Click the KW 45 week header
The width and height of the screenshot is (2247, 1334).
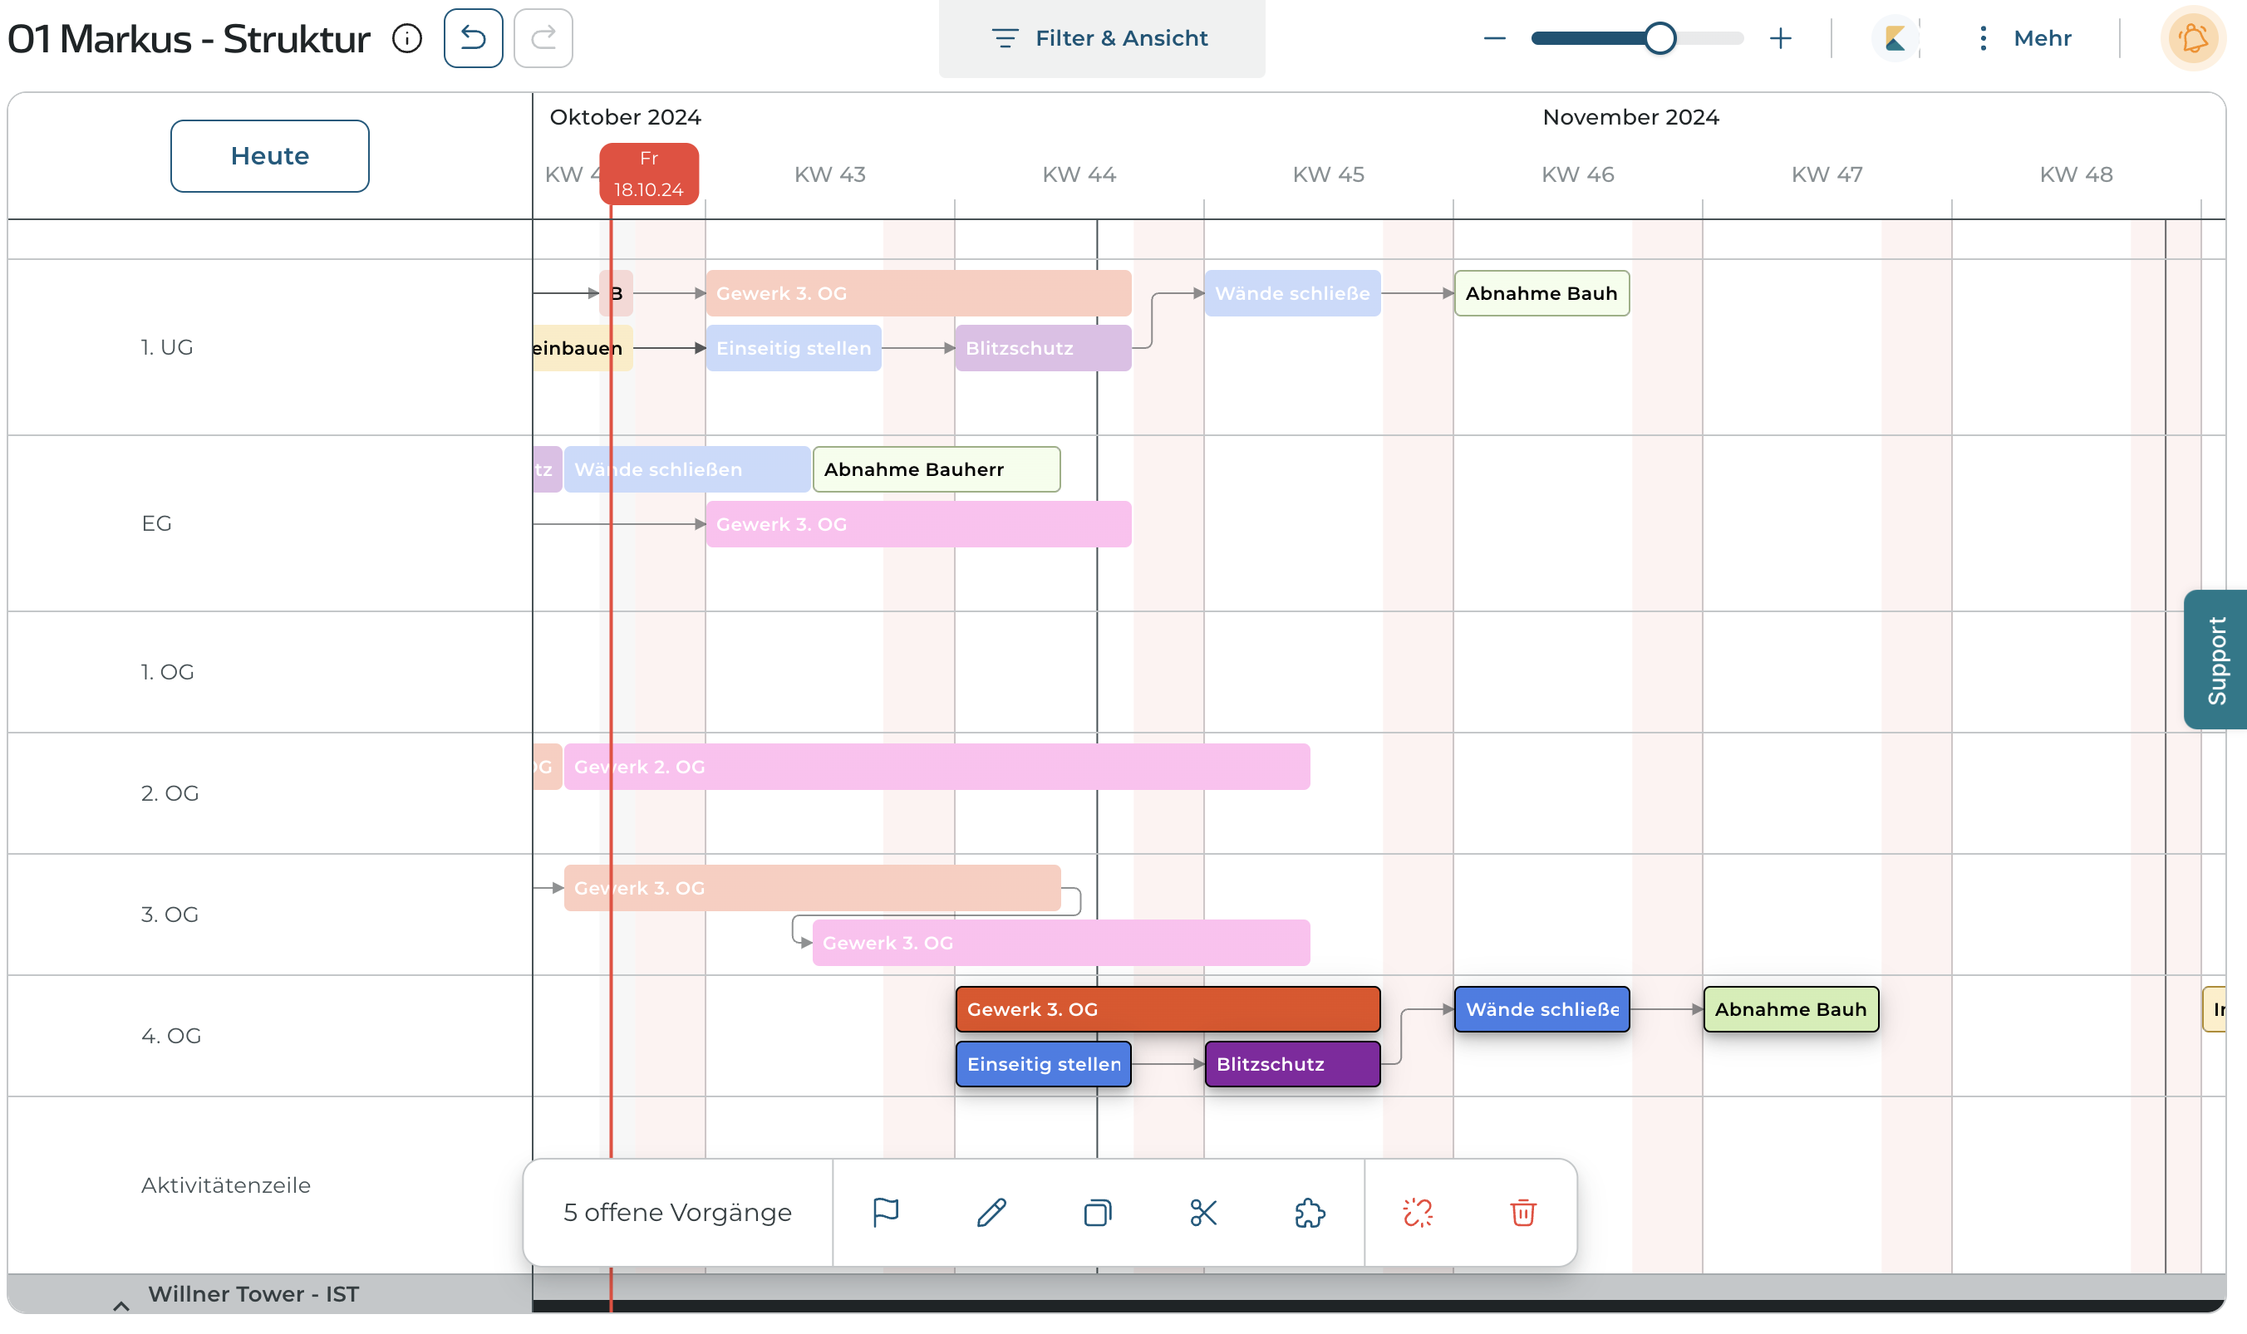coord(1328,174)
